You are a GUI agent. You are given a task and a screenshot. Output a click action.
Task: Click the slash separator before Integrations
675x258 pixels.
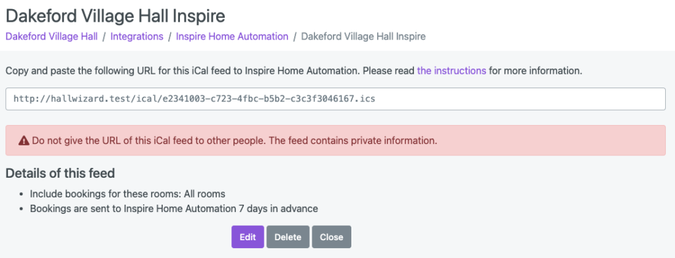click(104, 37)
